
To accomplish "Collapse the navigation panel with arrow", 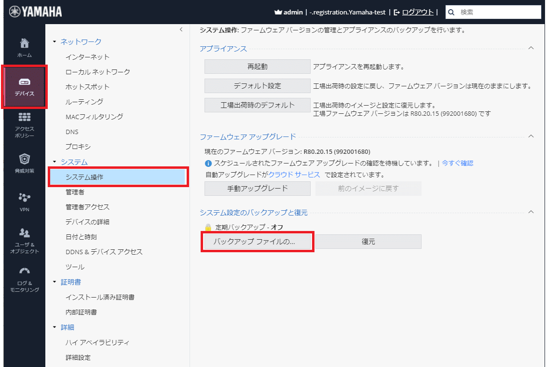I will tap(181, 30).
